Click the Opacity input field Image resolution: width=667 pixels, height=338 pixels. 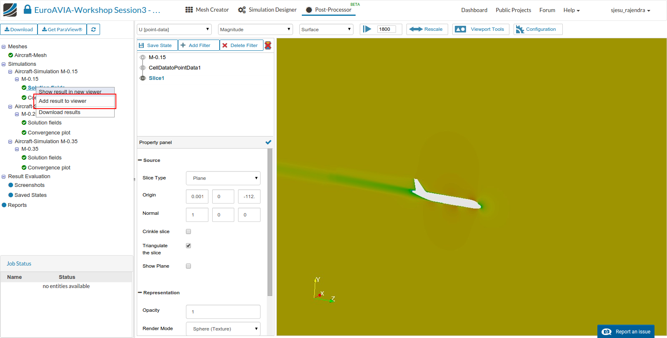pos(223,312)
